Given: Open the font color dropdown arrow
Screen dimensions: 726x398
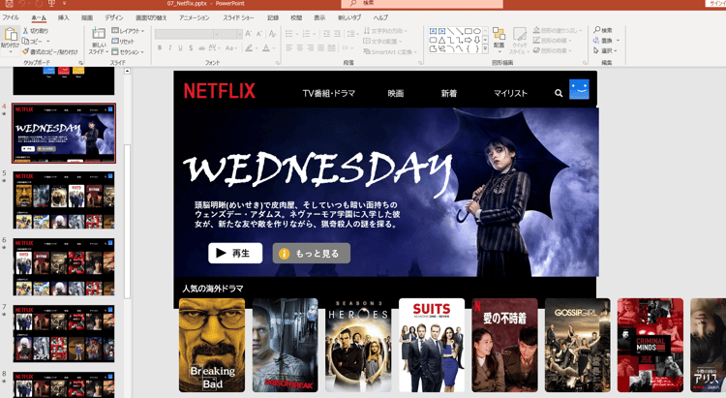Looking at the screenshot, I should click(274, 47).
